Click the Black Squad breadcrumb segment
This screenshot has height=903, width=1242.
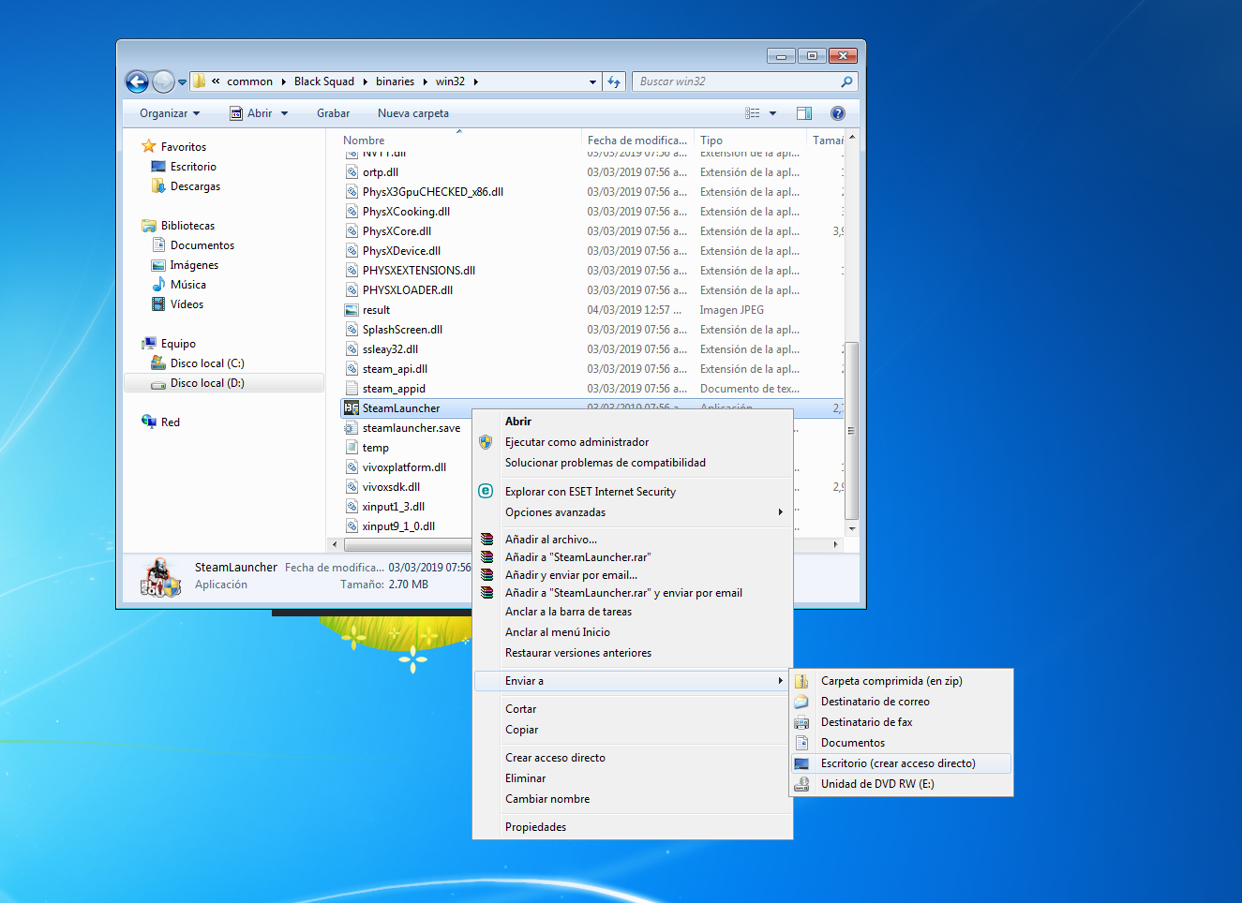click(x=324, y=81)
